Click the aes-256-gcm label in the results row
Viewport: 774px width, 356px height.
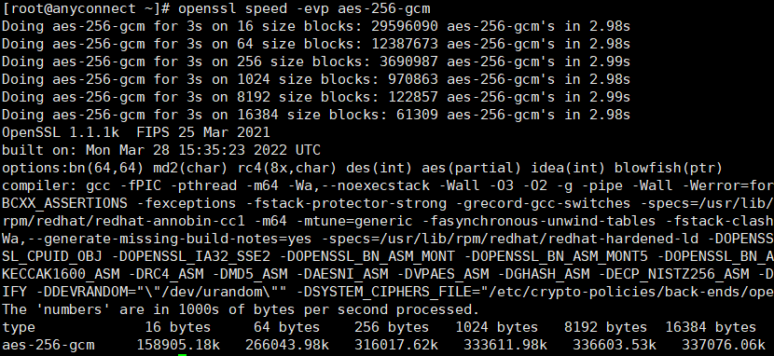point(48,345)
